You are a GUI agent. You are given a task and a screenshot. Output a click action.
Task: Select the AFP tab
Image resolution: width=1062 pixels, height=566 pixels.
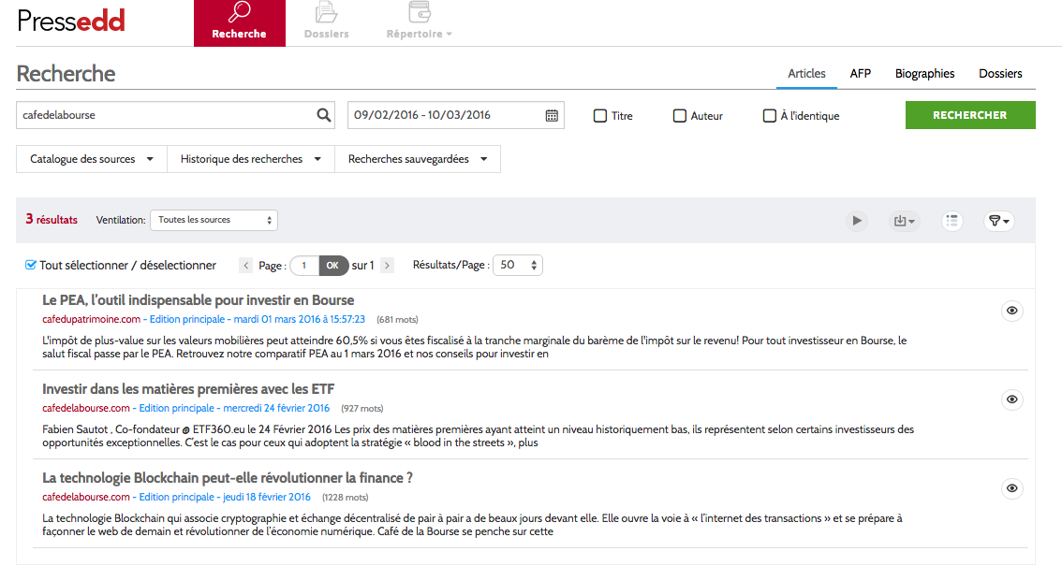[860, 74]
